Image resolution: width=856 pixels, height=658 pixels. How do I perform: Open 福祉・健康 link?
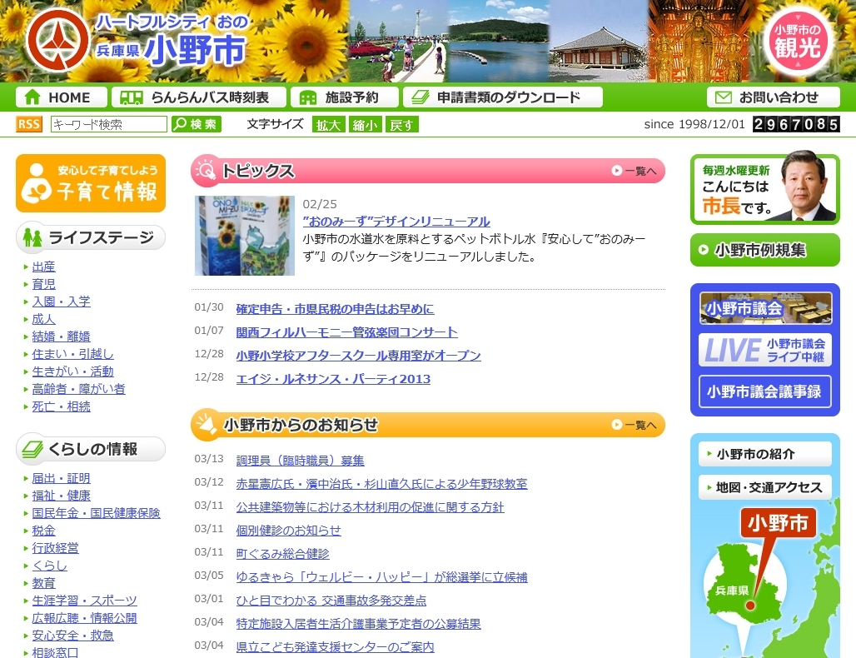(61, 496)
